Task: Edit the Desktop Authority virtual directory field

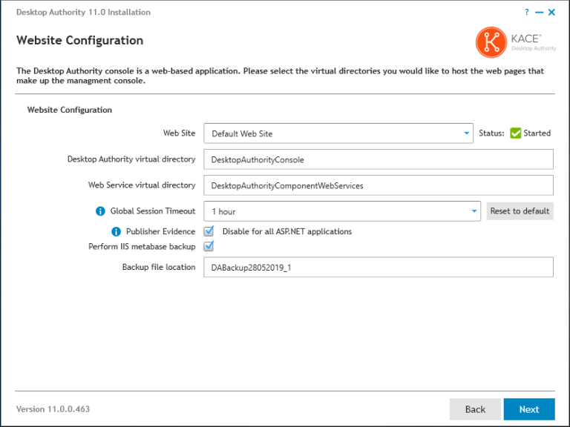Action: click(x=379, y=159)
